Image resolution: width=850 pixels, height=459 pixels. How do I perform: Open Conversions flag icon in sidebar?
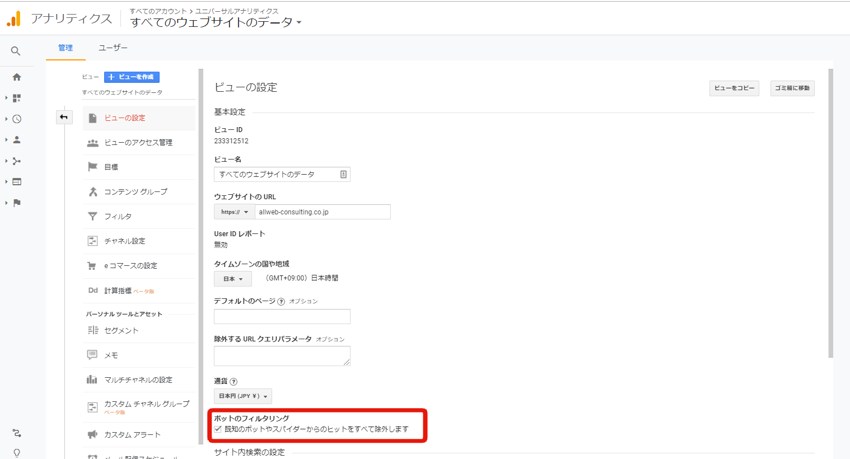click(17, 203)
